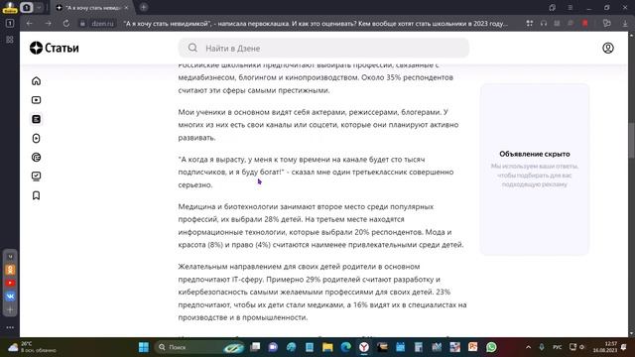Open the services grid icon in side panel
This screenshot has width=635, height=357.
coord(10,40)
